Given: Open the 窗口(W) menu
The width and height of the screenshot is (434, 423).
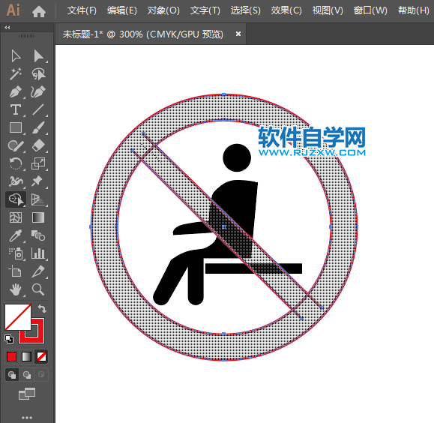Looking at the screenshot, I should 370,11.
